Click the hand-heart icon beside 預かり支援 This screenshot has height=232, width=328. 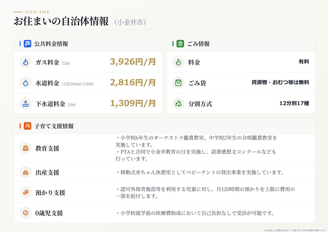(x=25, y=192)
